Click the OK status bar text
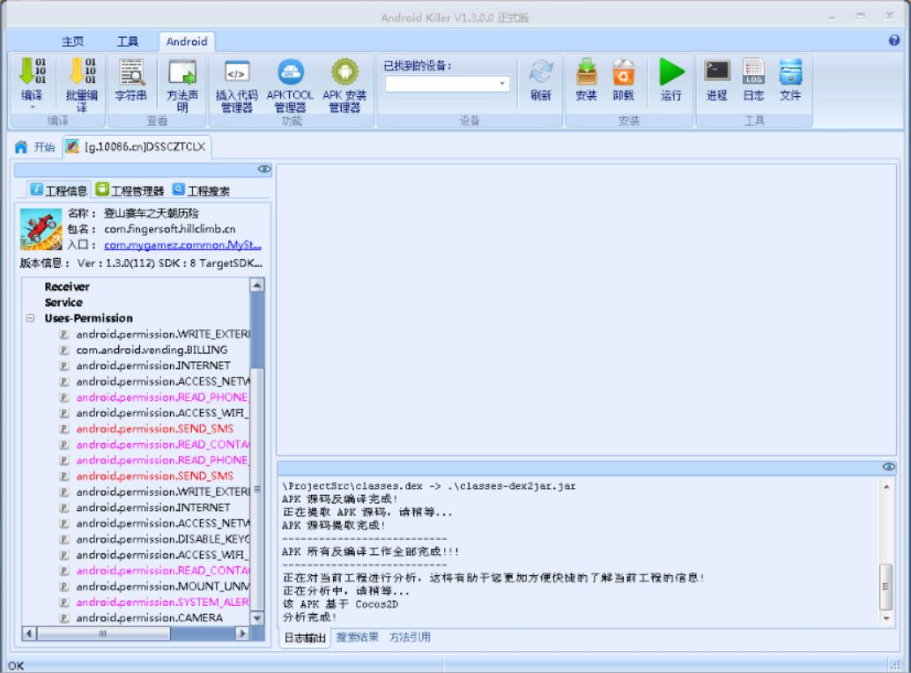 point(16,665)
